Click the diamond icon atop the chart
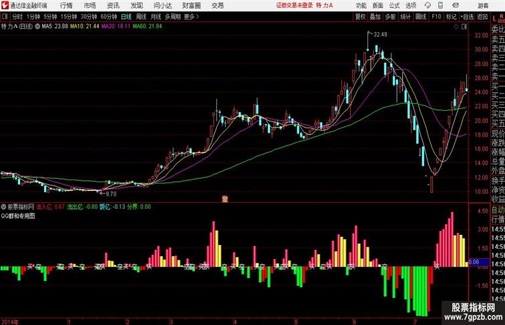The image size is (505, 325). [x=456, y=27]
